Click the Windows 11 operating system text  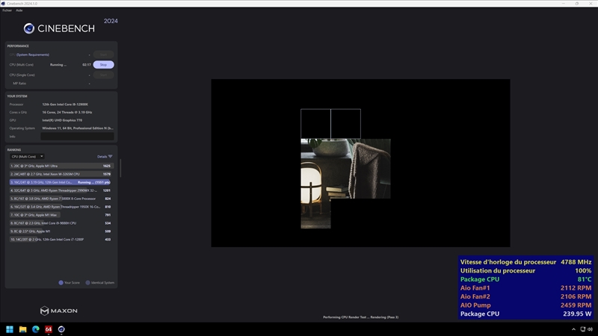tap(78, 128)
